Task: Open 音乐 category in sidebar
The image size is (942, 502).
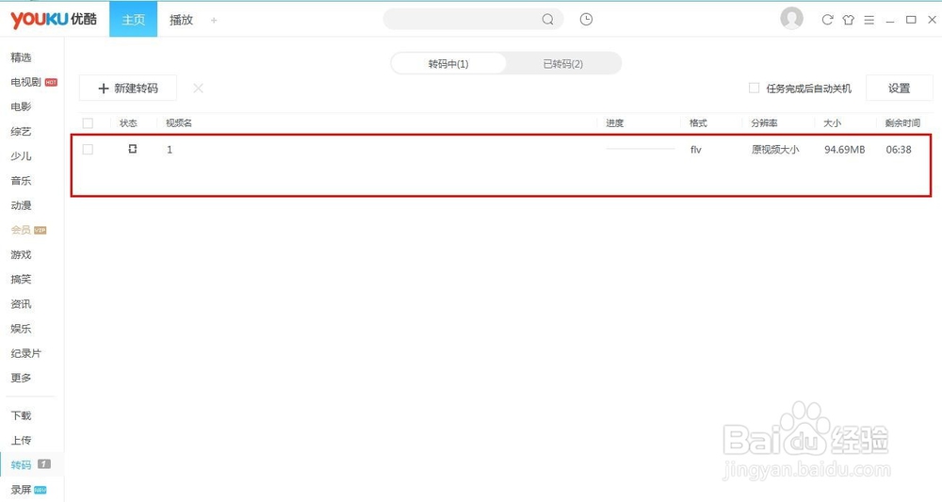Action: coord(21,181)
